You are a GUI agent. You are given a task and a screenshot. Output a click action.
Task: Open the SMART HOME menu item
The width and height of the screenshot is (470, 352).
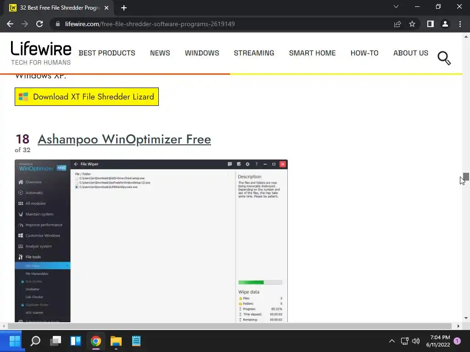click(x=312, y=53)
